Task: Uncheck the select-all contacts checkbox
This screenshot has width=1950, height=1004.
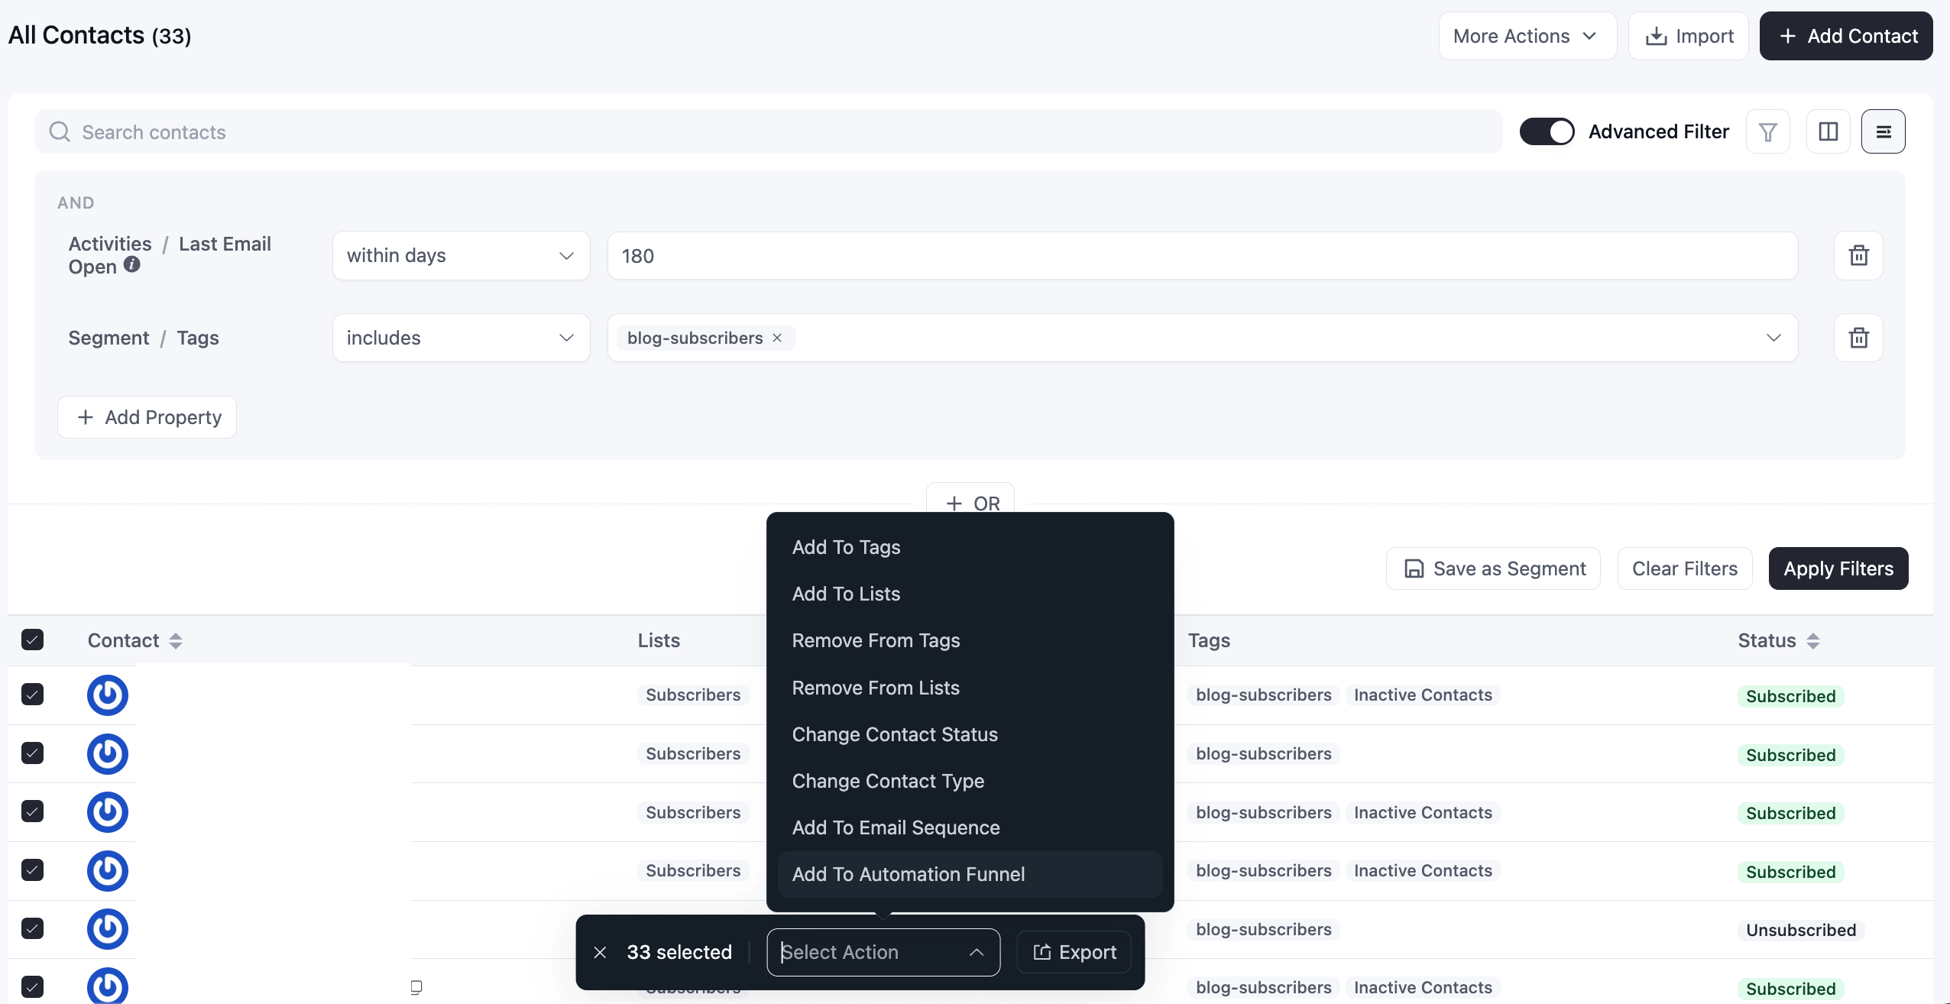Action: 32,640
